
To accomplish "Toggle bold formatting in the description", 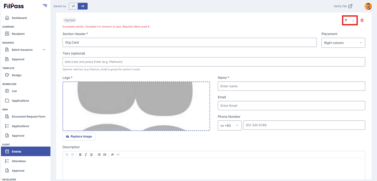I will click(80, 155).
